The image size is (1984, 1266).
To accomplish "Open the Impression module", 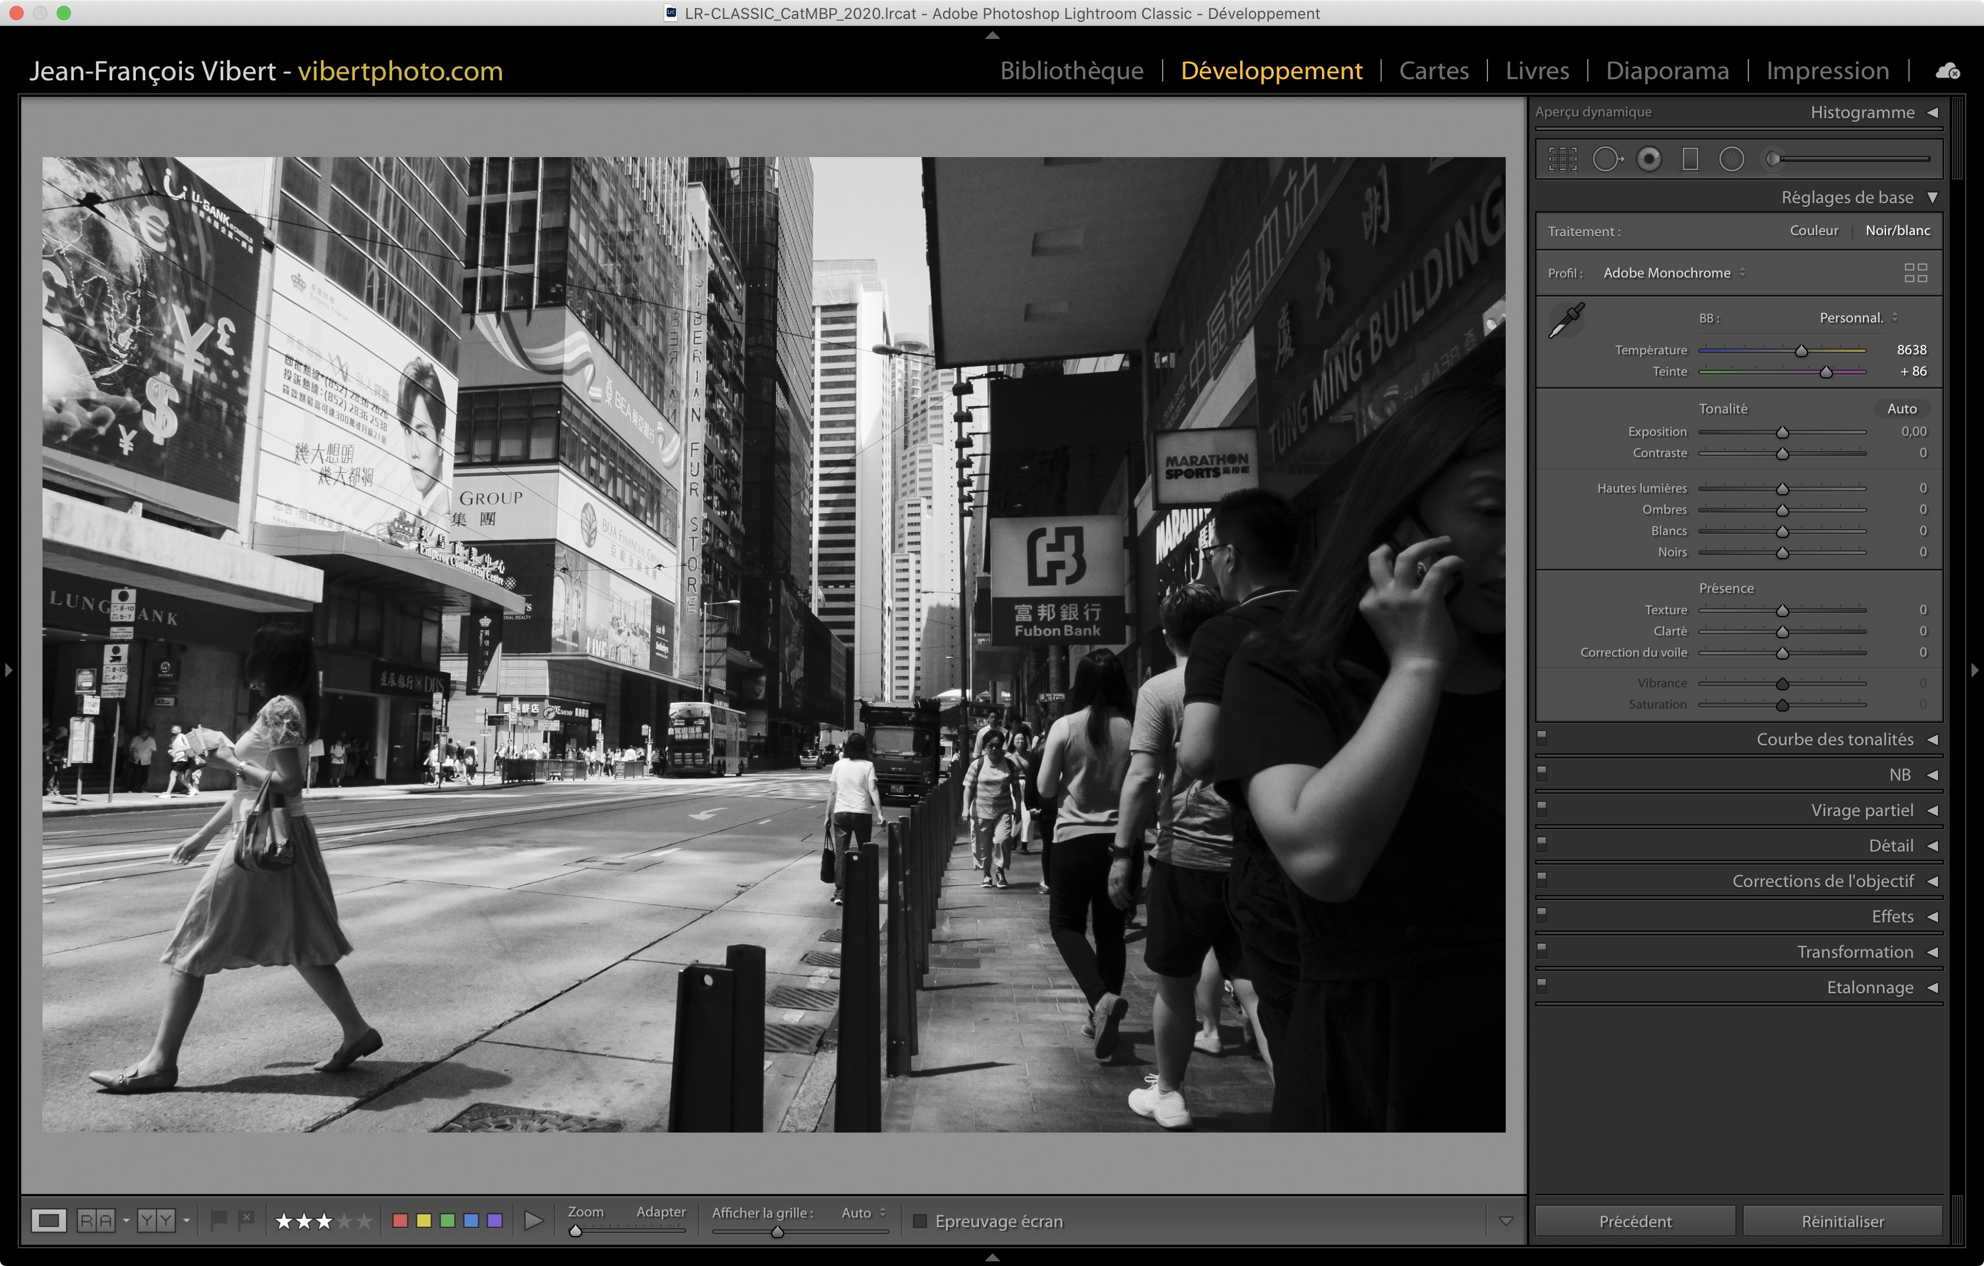I will [x=1826, y=71].
